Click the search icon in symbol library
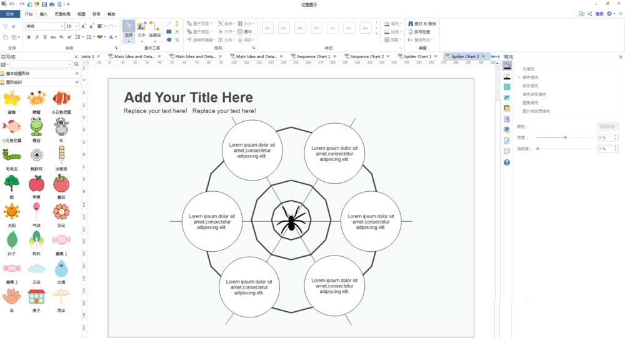Viewport: 625px width, 338px height. click(76, 64)
